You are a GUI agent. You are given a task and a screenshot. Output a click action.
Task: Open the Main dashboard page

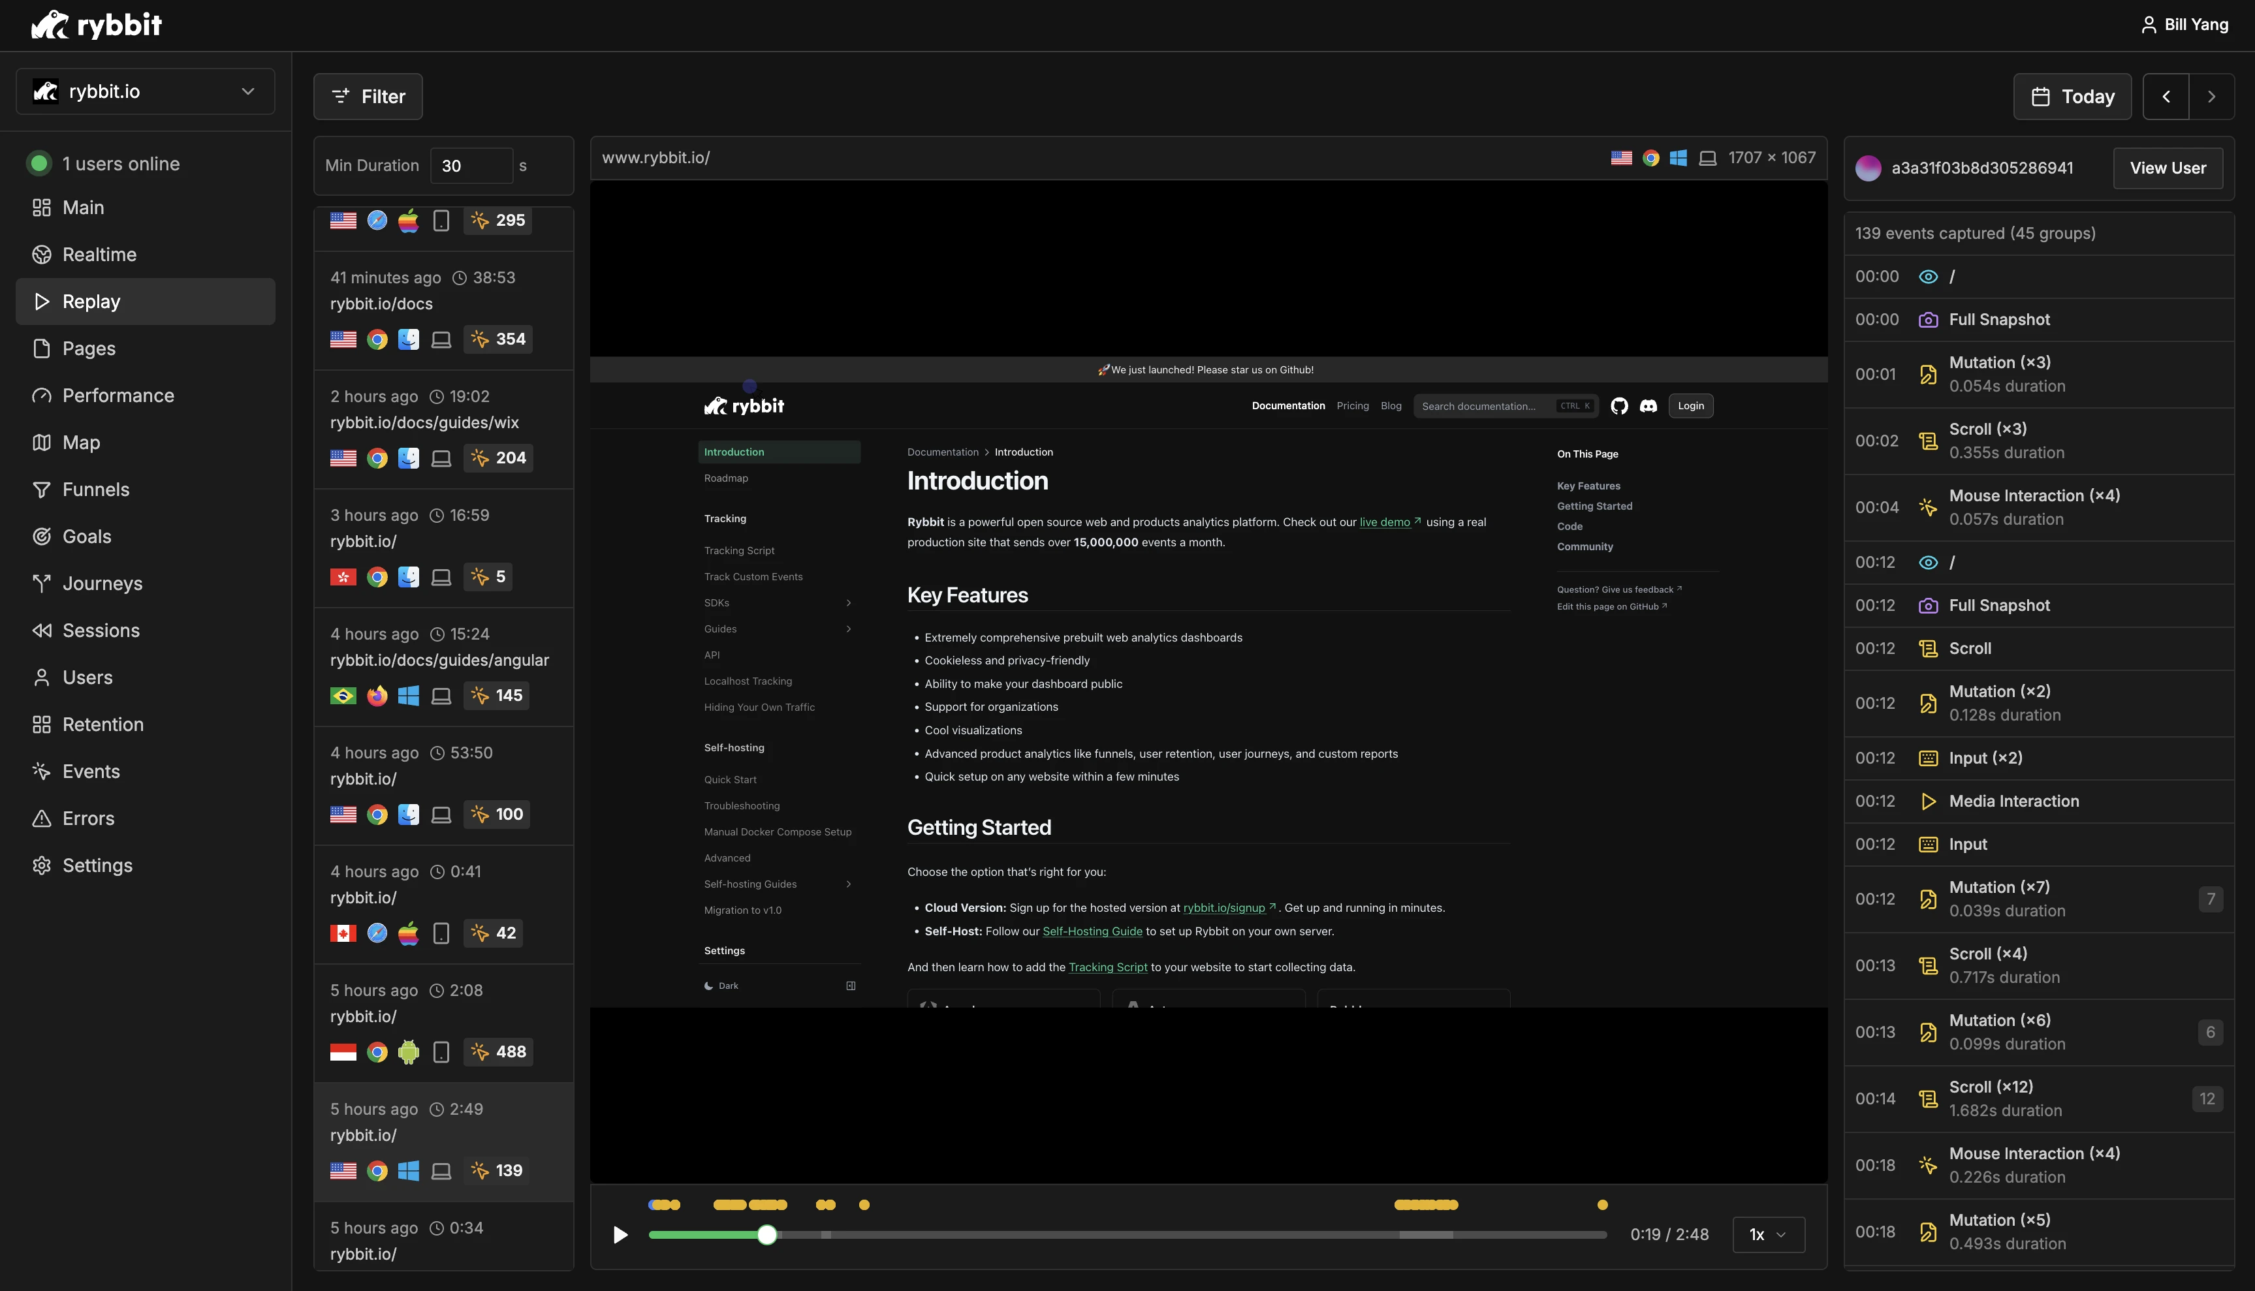(x=146, y=208)
